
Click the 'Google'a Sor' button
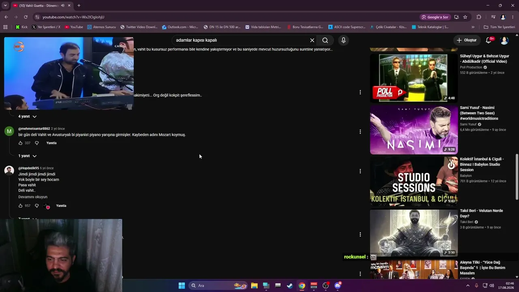(x=435, y=17)
